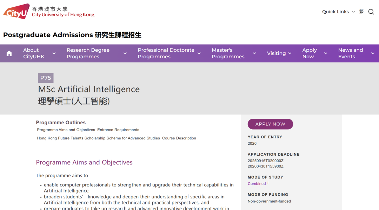Click the Postgraduate Admissions site title
Image resolution: width=379 pixels, height=210 pixels.
coord(72,35)
